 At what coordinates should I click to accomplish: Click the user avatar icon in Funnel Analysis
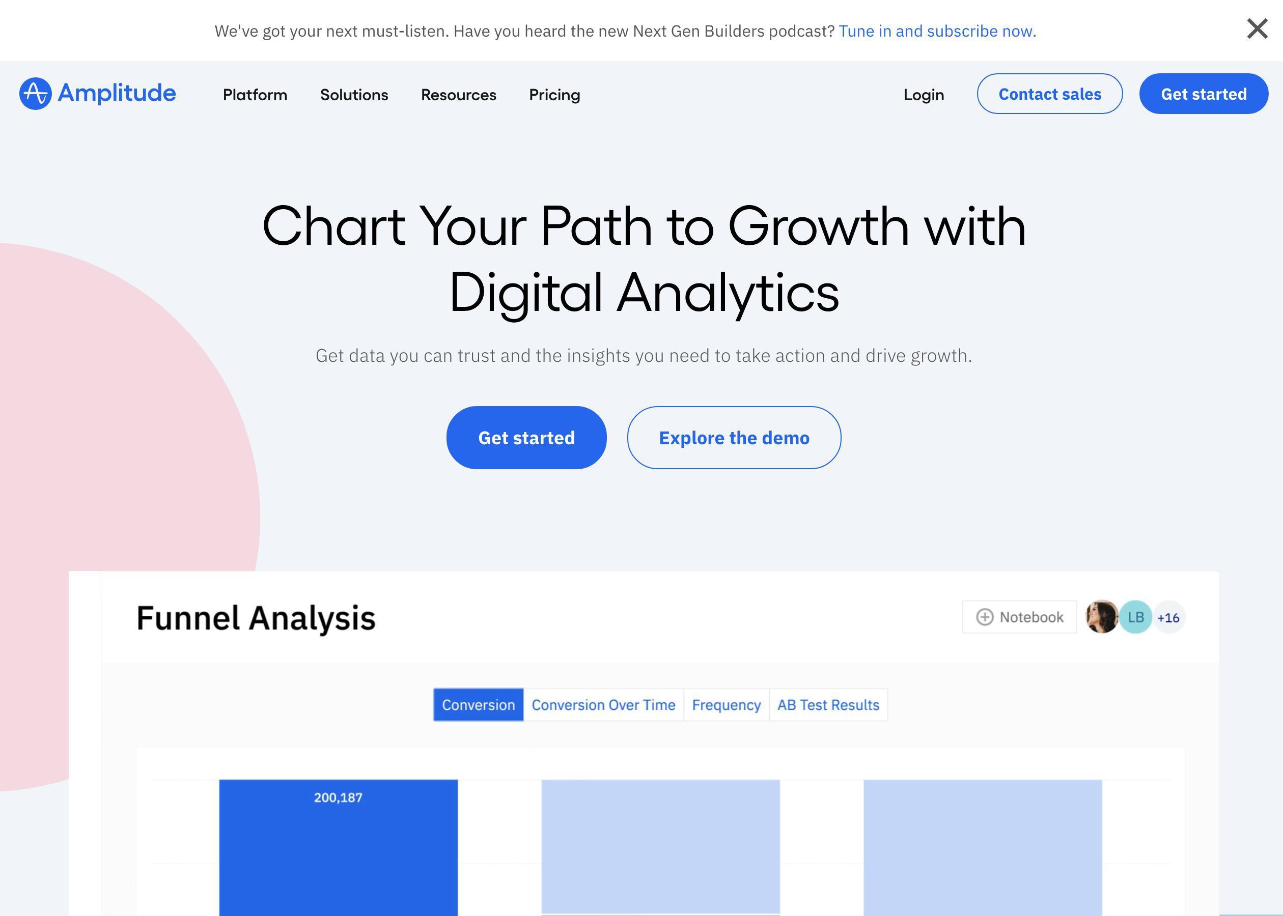1100,617
